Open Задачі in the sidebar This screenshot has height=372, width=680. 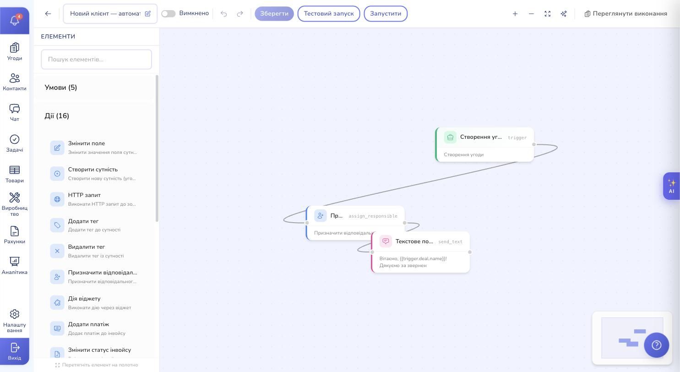(x=15, y=143)
